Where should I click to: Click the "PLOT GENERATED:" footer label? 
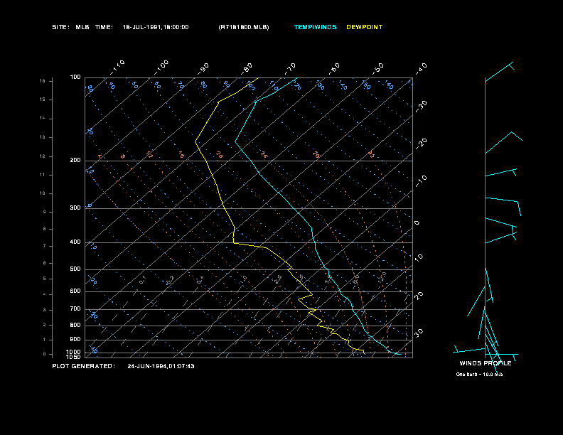[84, 366]
